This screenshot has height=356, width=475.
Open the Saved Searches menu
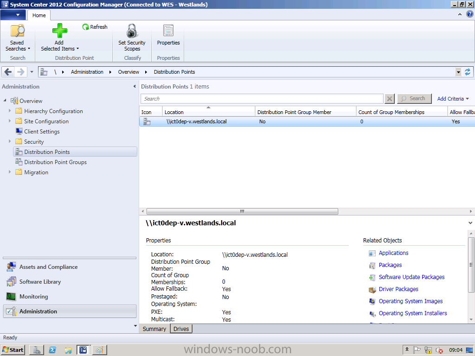(x=18, y=38)
